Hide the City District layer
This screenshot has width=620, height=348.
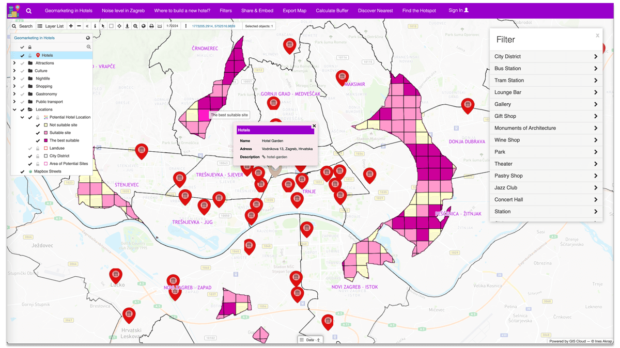30,156
